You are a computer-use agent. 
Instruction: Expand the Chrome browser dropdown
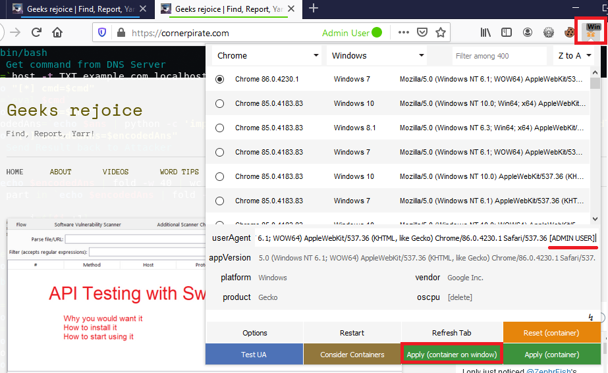tap(267, 56)
